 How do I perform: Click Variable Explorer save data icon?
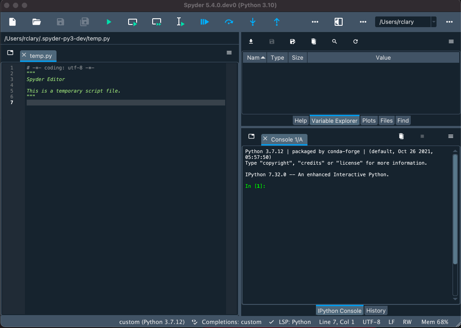[x=271, y=41]
